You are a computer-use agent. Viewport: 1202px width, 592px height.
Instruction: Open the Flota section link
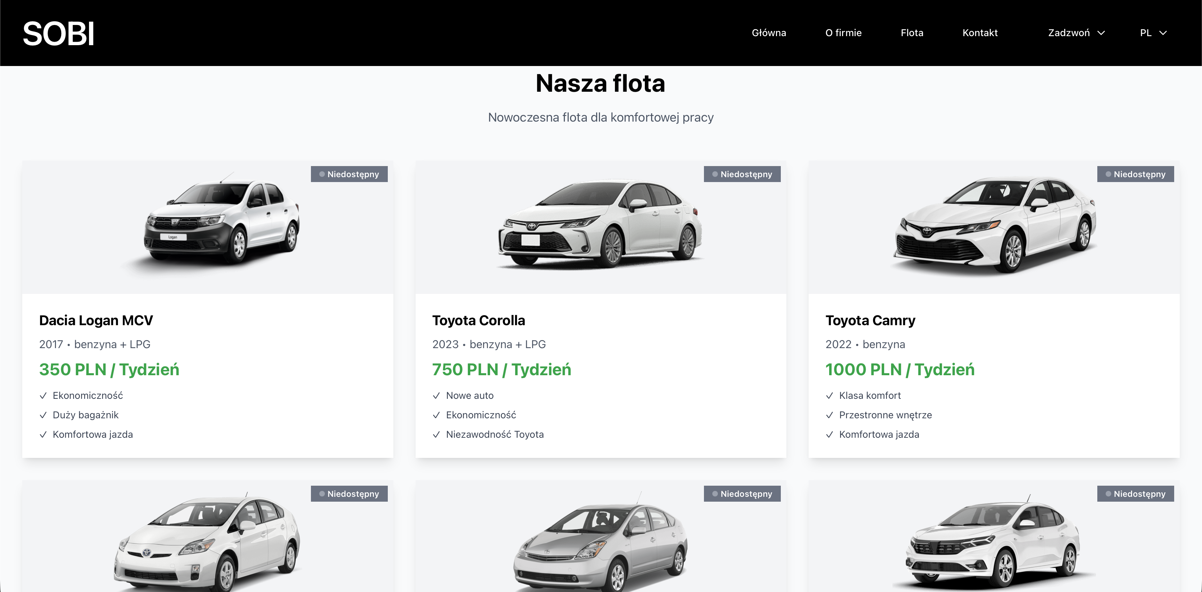912,33
